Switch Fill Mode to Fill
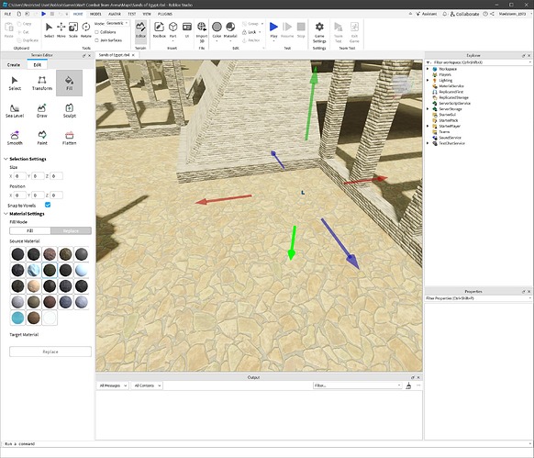The image size is (534, 458). [x=30, y=230]
